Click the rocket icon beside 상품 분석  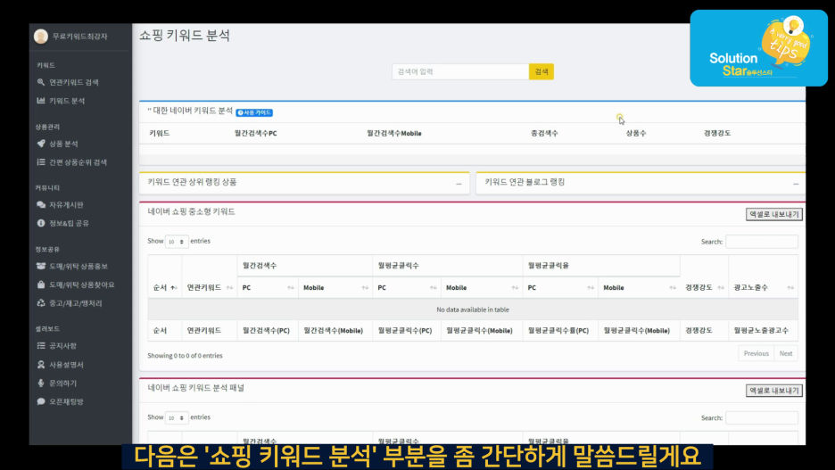pyautogui.click(x=41, y=144)
